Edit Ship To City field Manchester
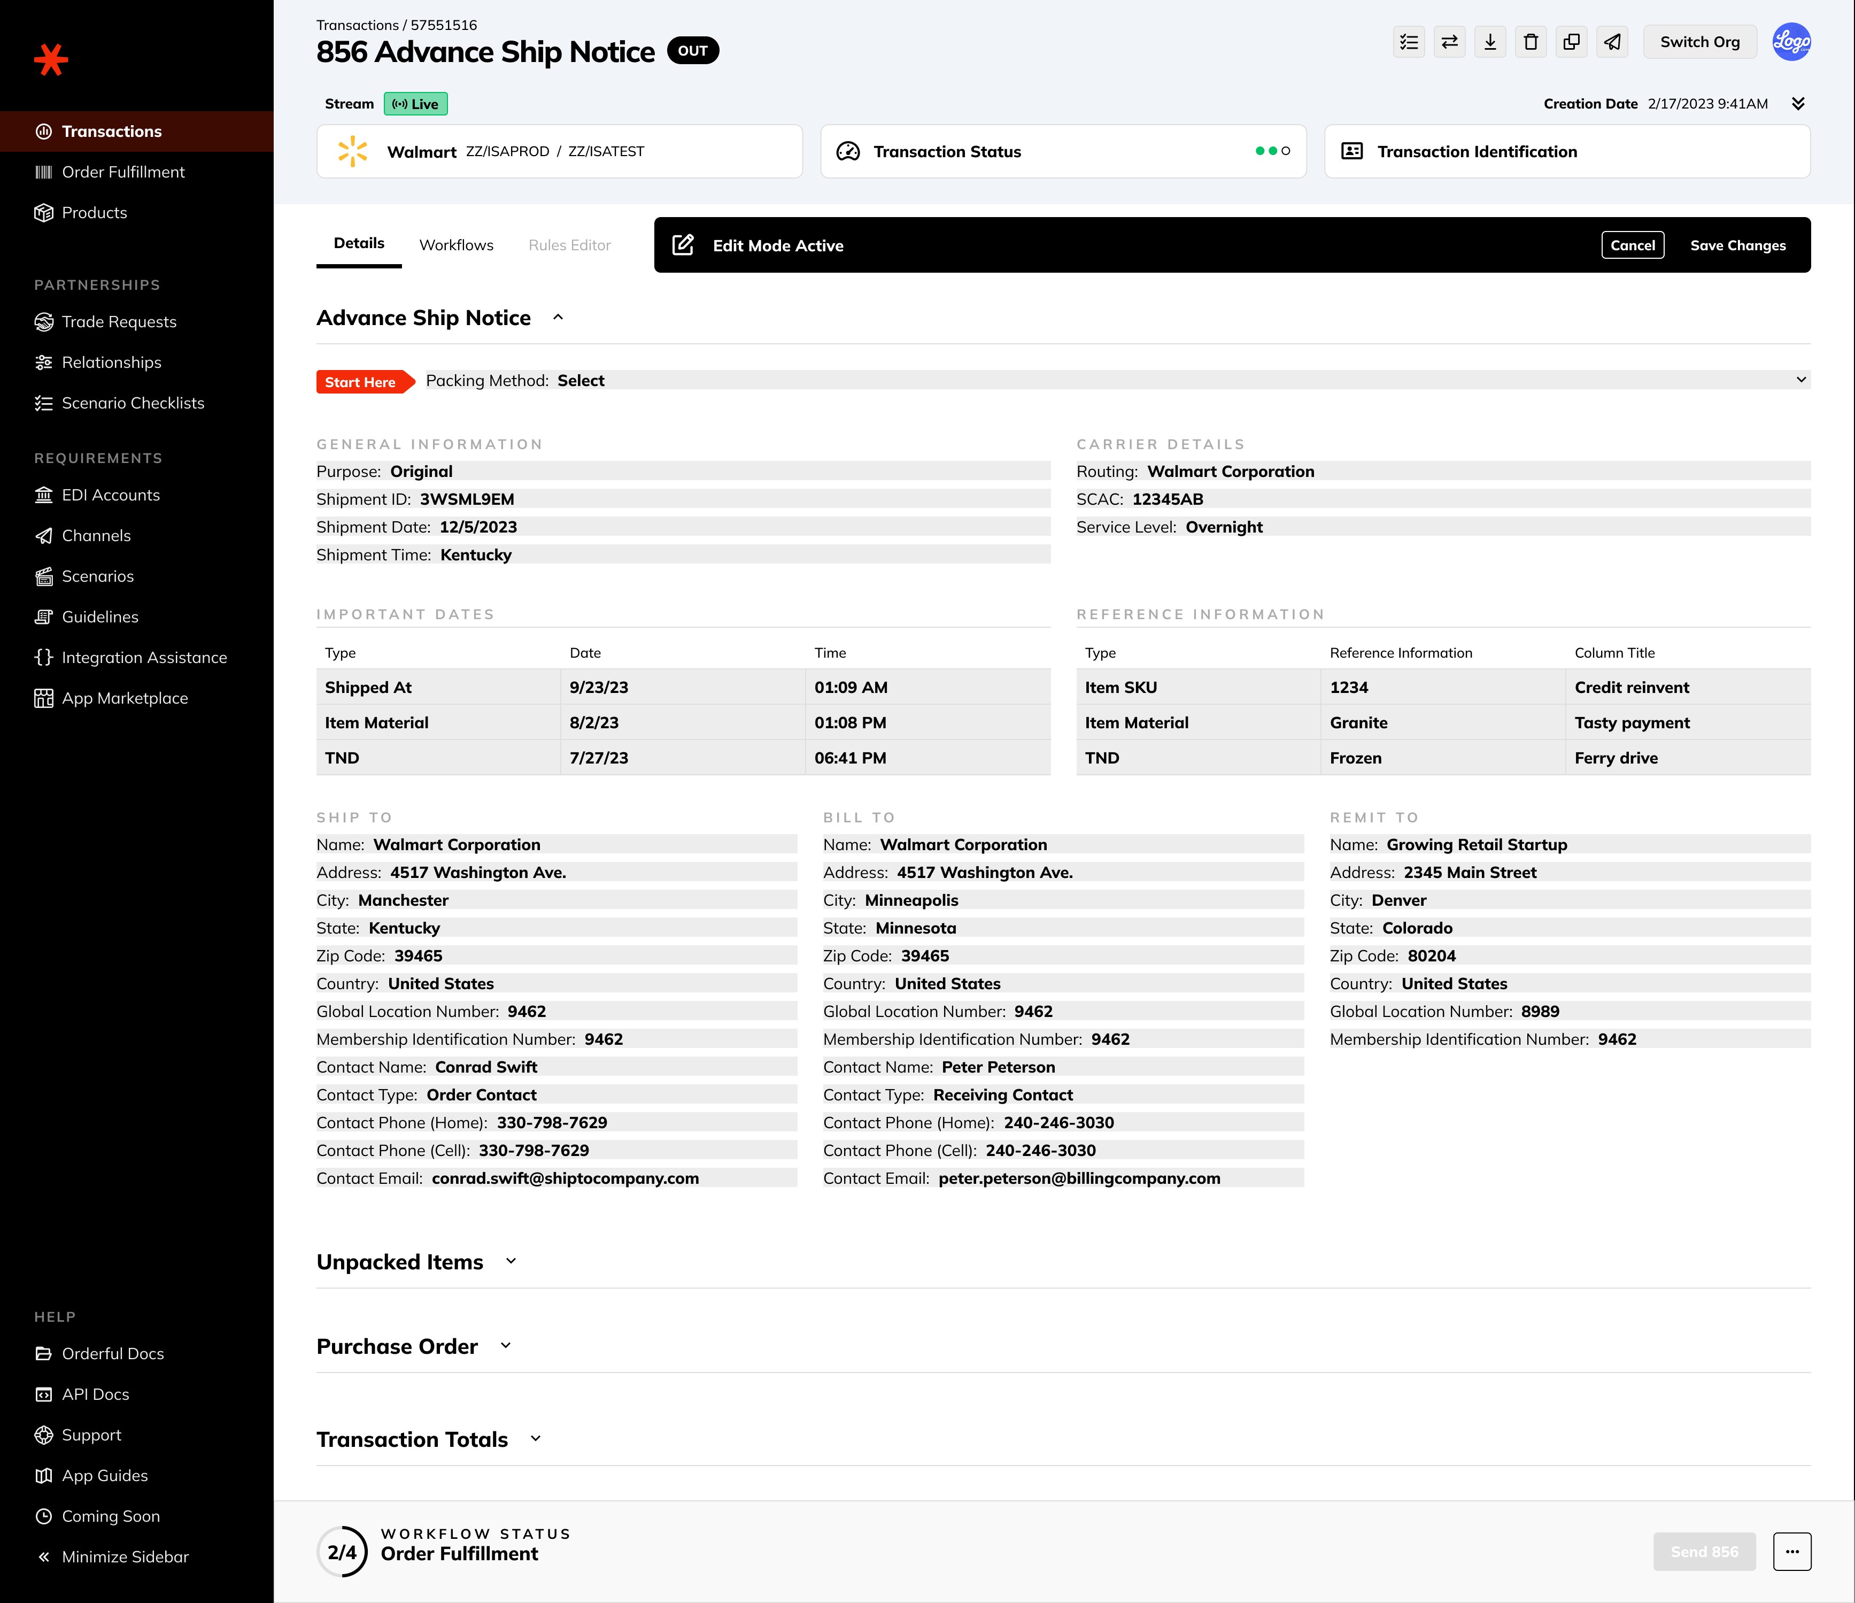The image size is (1855, 1603). tap(557, 900)
